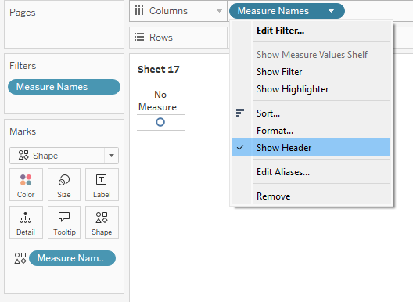413x302 pixels.
Task: Toggle the Show Header checked option
Action: click(311, 148)
